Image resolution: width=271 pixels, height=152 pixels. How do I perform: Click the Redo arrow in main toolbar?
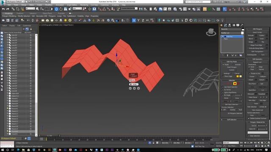(x=8, y=9)
